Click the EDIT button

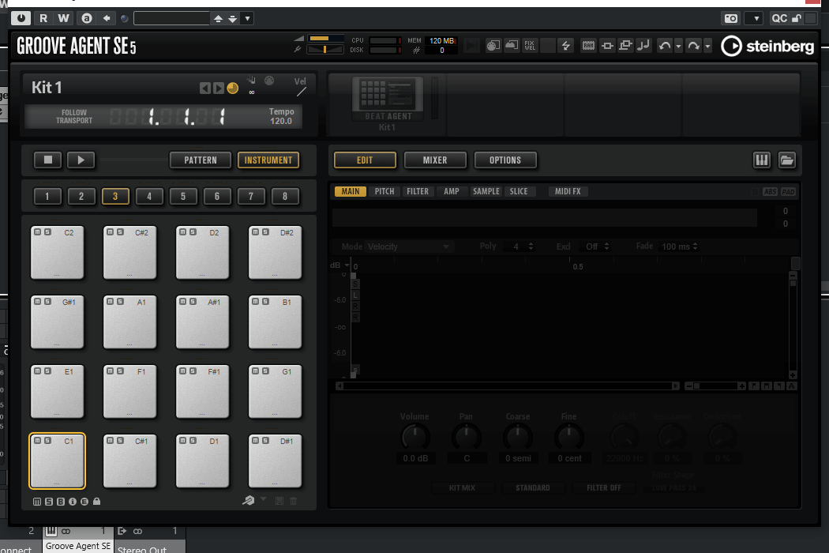click(365, 160)
